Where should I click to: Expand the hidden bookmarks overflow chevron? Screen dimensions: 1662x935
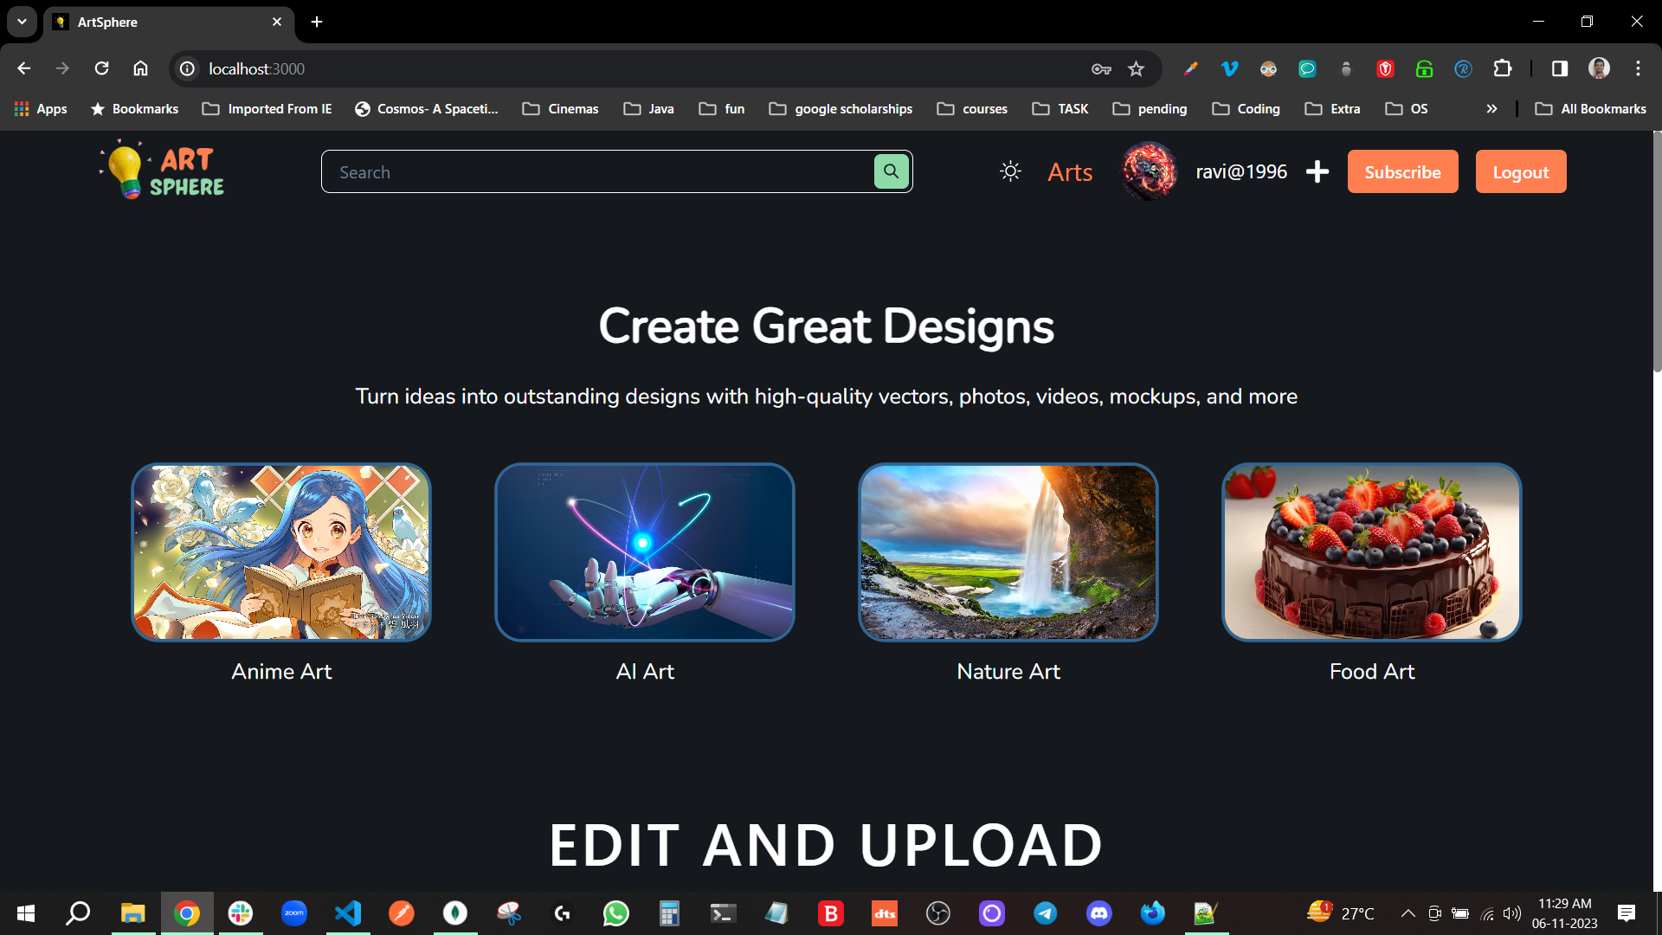1493,107
